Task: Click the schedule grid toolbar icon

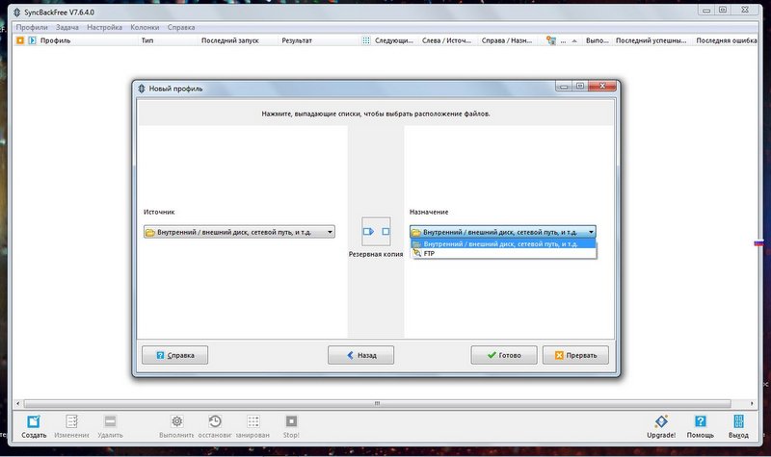Action: (x=253, y=421)
